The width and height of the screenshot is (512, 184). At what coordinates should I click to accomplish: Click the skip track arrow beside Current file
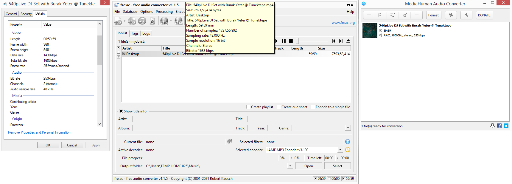pyautogui.click(x=230, y=142)
